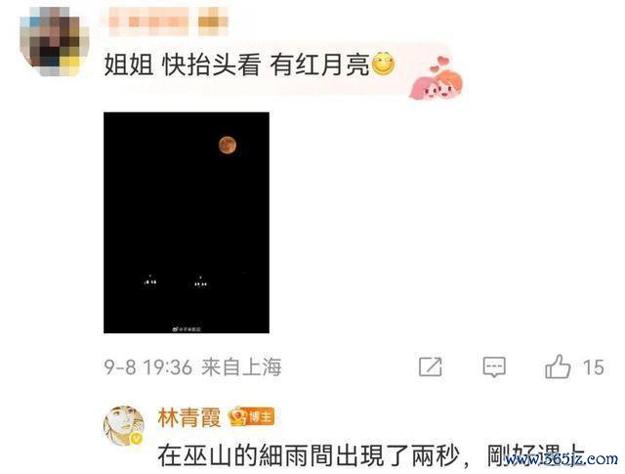Click the smiling emoji in the comment
This screenshot has width=625, height=474.
383,64
